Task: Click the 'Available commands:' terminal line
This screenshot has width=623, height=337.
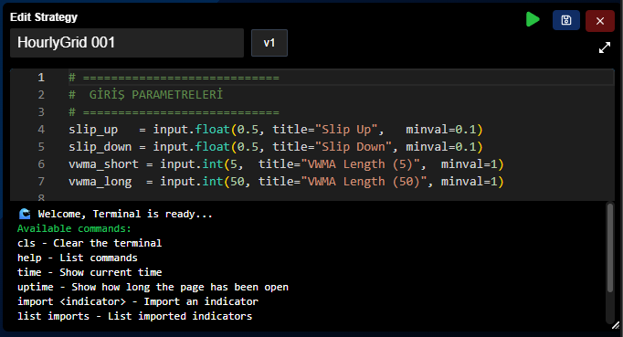Action: point(74,228)
